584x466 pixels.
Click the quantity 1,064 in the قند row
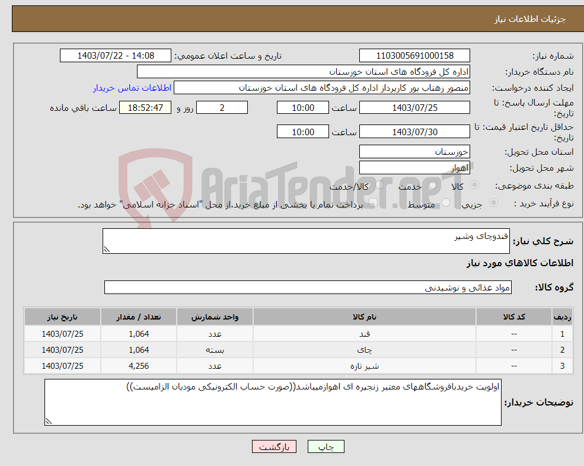pos(139,334)
